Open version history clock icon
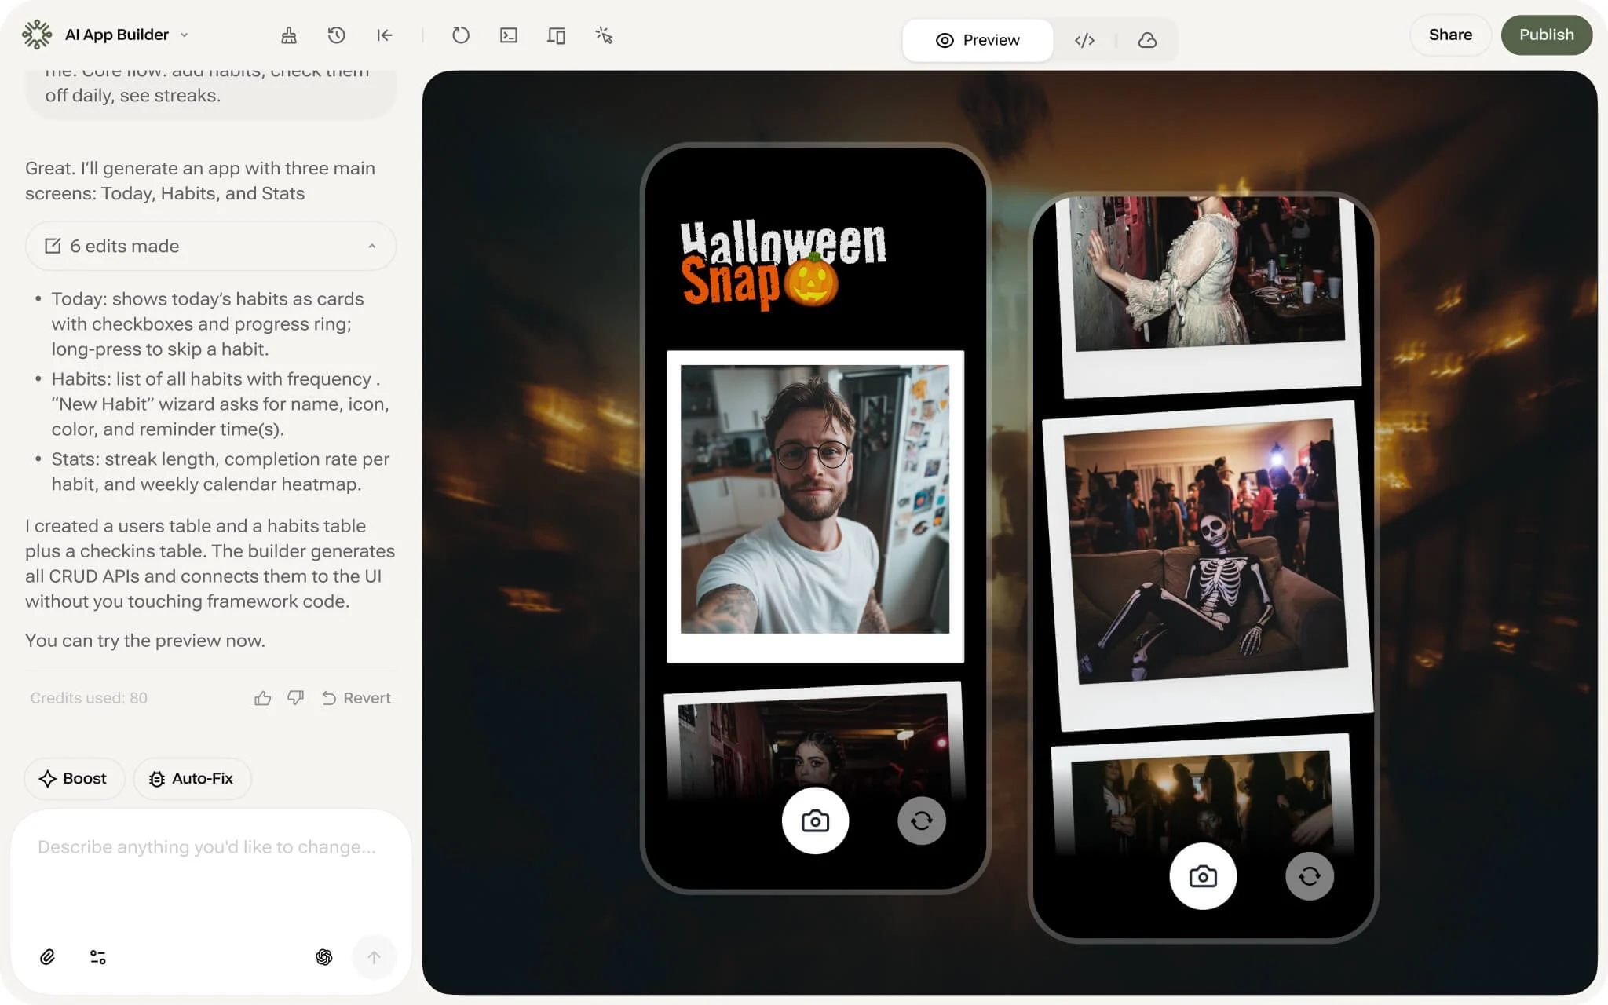Image resolution: width=1608 pixels, height=1005 pixels. (336, 35)
